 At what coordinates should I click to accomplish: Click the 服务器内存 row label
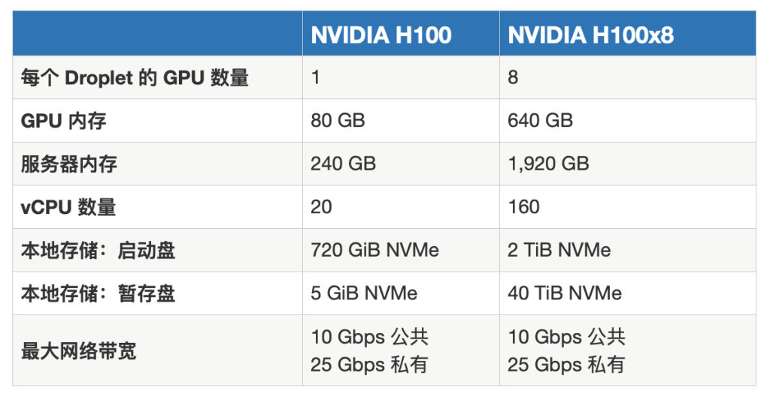tap(68, 164)
